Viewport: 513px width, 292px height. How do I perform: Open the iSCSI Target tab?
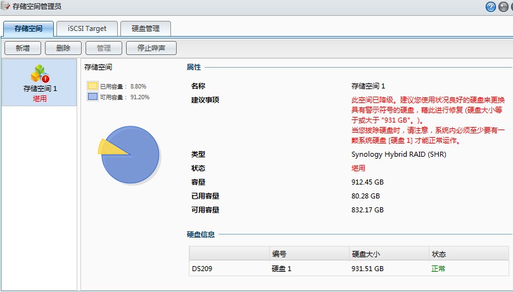click(x=87, y=28)
